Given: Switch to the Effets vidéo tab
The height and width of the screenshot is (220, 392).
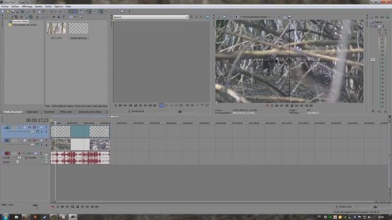Looking at the screenshot, I should [x=66, y=112].
